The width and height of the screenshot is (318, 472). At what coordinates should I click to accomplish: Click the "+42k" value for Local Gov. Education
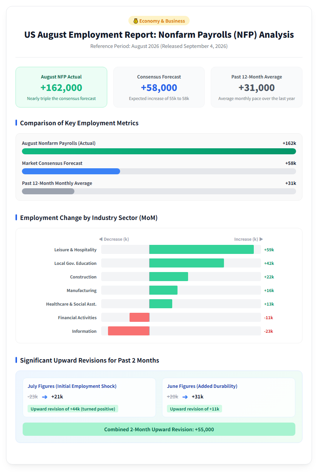(x=269, y=263)
